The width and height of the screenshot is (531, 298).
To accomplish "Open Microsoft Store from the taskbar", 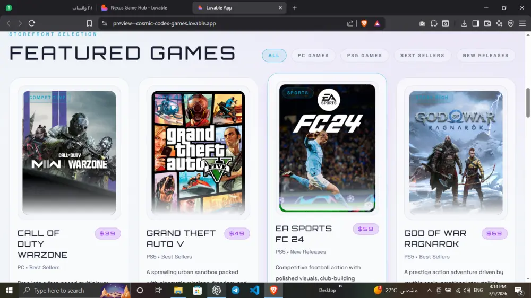I will (197, 290).
